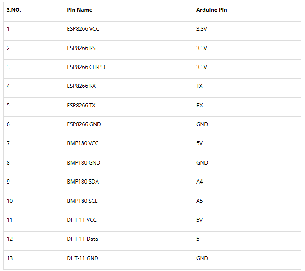Select the "BMP180 GND" pin name
305x271 pixels.
click(83, 163)
